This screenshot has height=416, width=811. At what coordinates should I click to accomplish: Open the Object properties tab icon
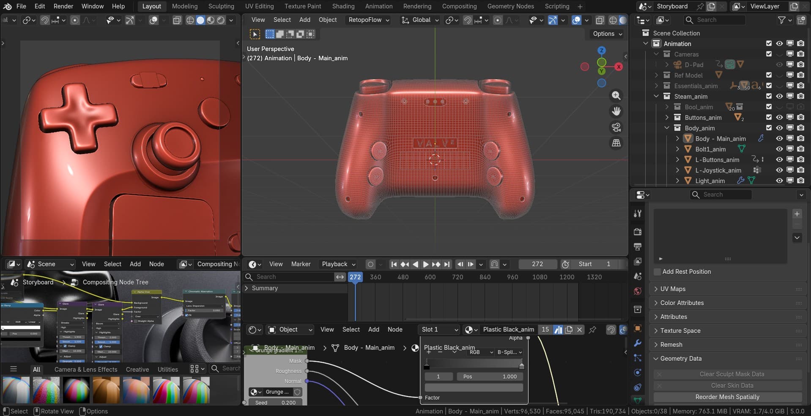coord(638,328)
